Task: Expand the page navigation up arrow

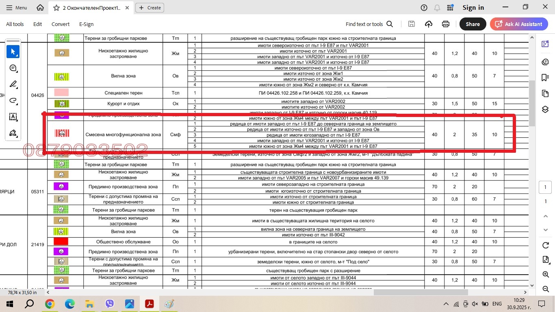Action: [x=545, y=216]
